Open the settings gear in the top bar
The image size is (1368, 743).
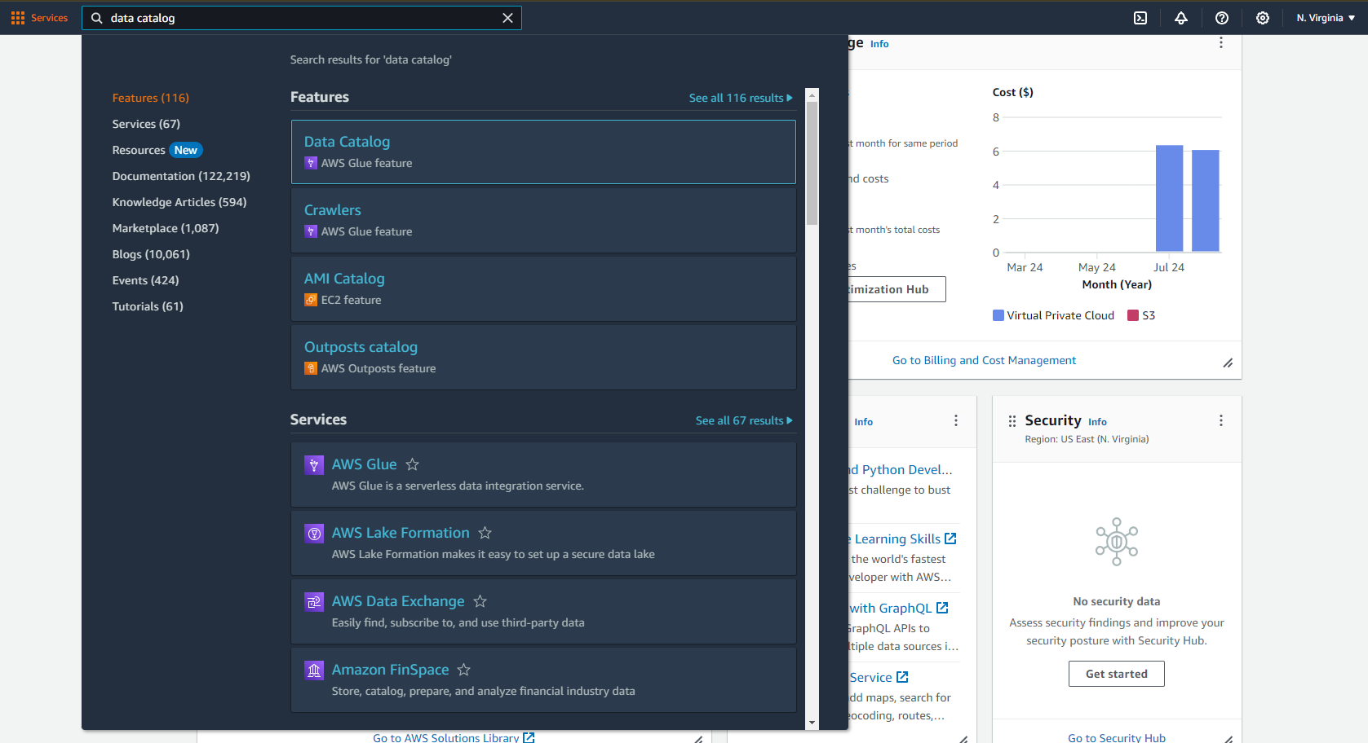click(x=1263, y=18)
